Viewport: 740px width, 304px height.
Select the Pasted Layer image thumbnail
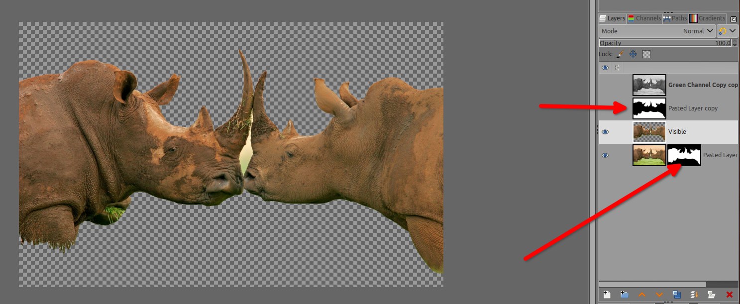click(649, 155)
